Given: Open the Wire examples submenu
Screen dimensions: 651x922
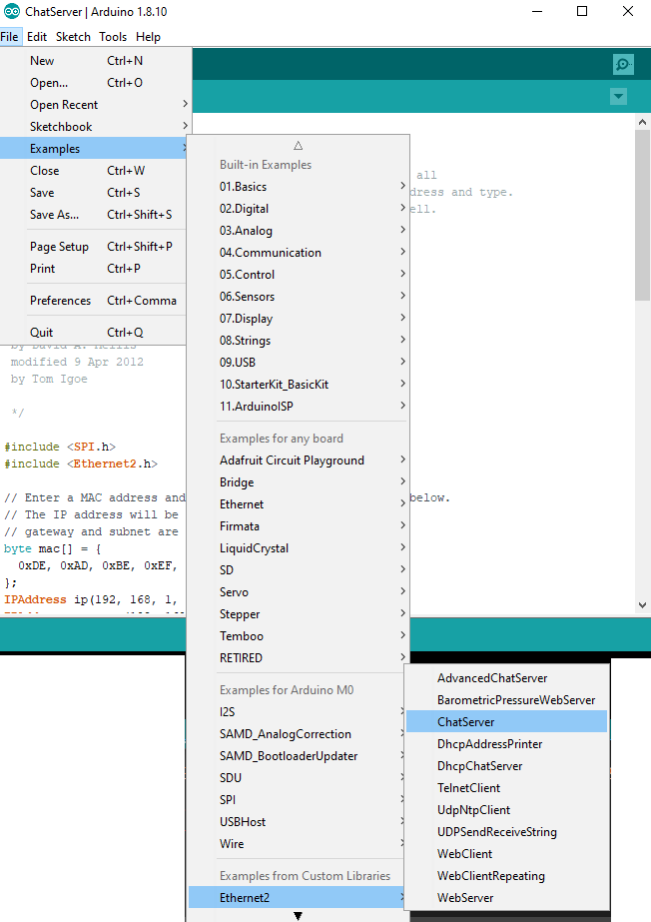Looking at the screenshot, I should (298, 844).
